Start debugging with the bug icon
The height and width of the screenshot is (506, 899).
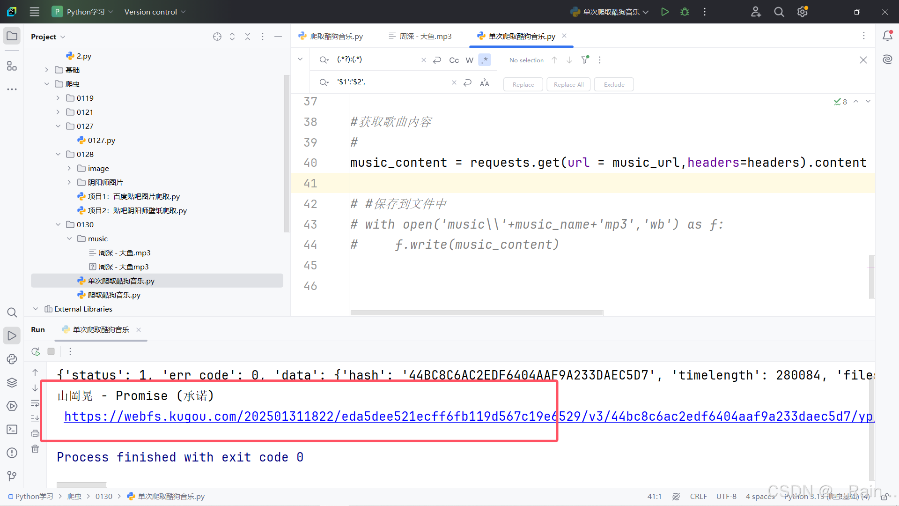pyautogui.click(x=685, y=12)
